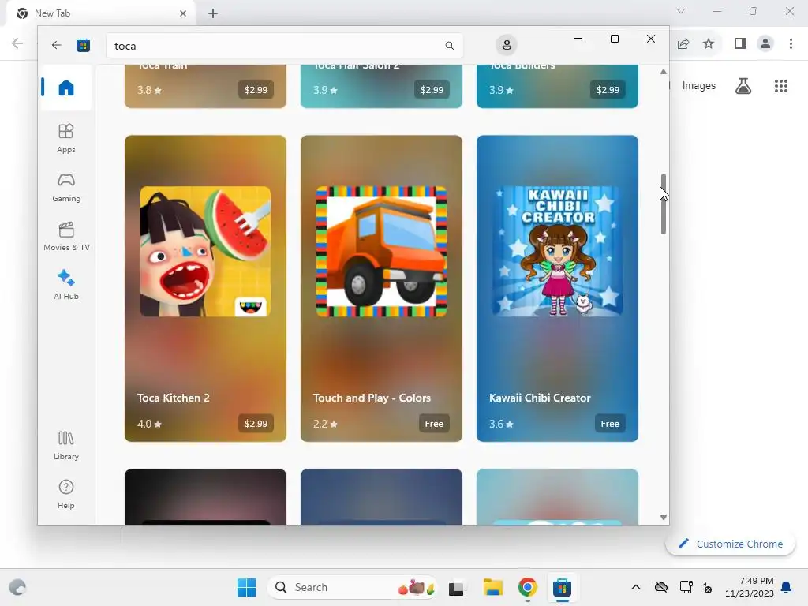This screenshot has height=606, width=808.
Task: Toggle Chrome's side panel
Action: (740, 44)
